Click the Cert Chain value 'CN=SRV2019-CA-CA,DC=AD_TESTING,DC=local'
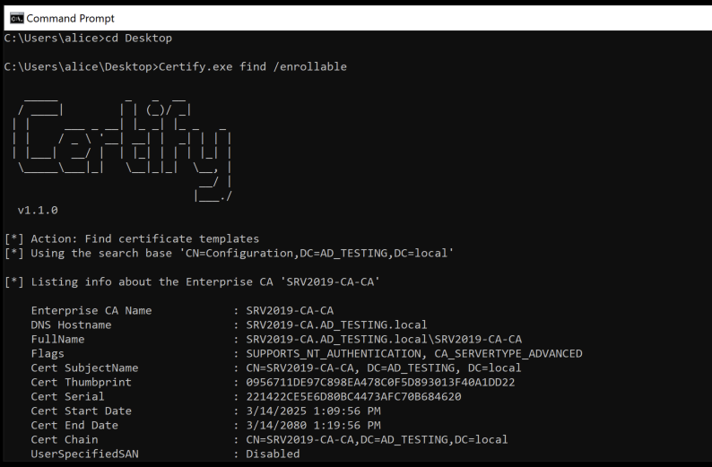 pyautogui.click(x=377, y=440)
